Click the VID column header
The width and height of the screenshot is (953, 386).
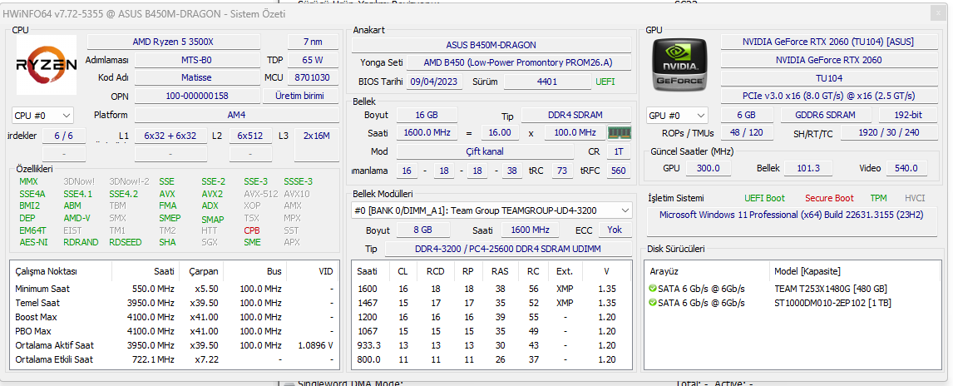[313, 271]
